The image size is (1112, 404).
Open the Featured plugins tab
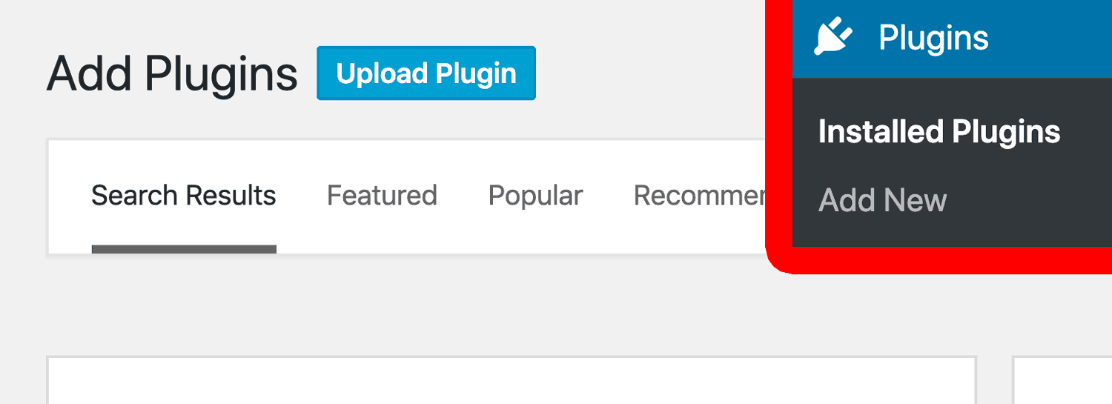(x=382, y=196)
